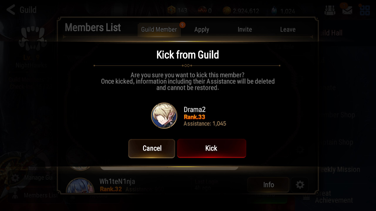376x211 pixels.
Task: Switch to the Guild Member tab
Action: click(159, 30)
